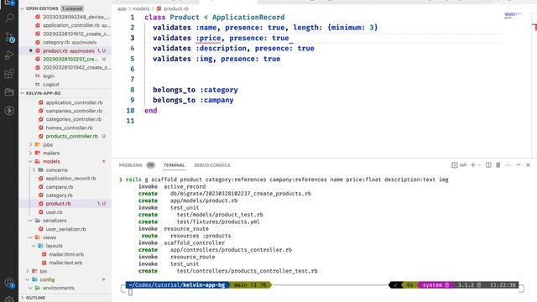Click 'app' in the breadcrumb path
Image resolution: width=537 pixels, height=302 pixels.
click(122, 8)
